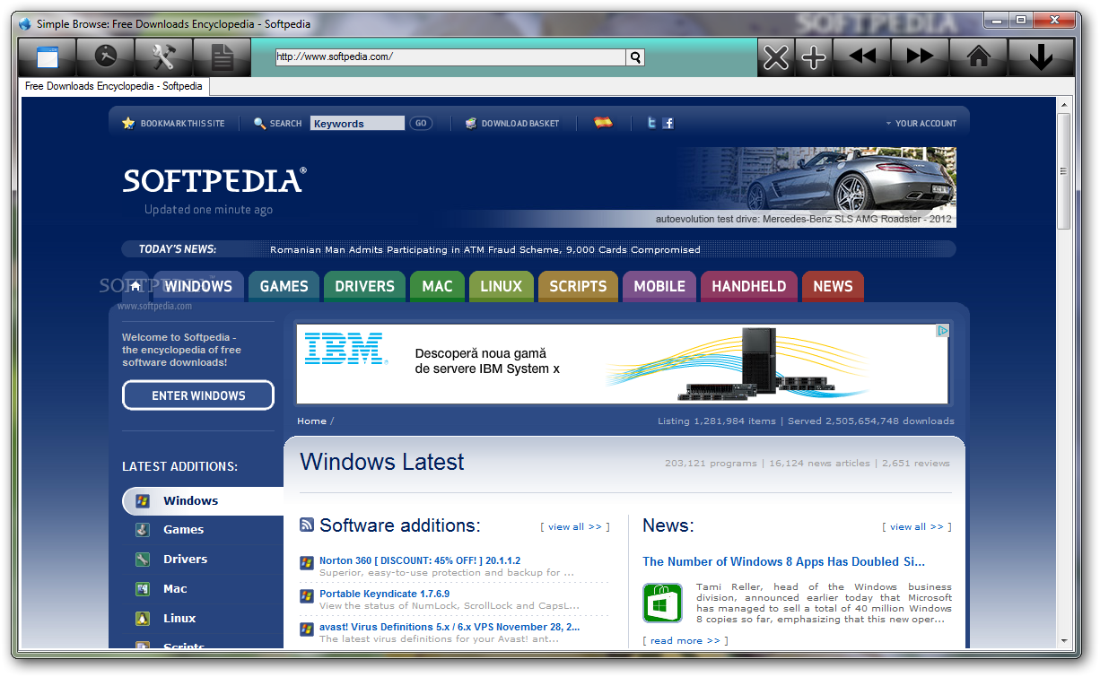Go back with rewind arrows icon

pos(862,57)
